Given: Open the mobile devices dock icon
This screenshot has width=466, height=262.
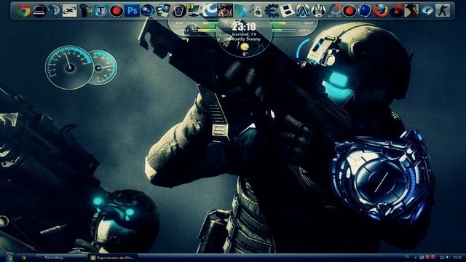Looking at the screenshot, I should click(x=163, y=11).
